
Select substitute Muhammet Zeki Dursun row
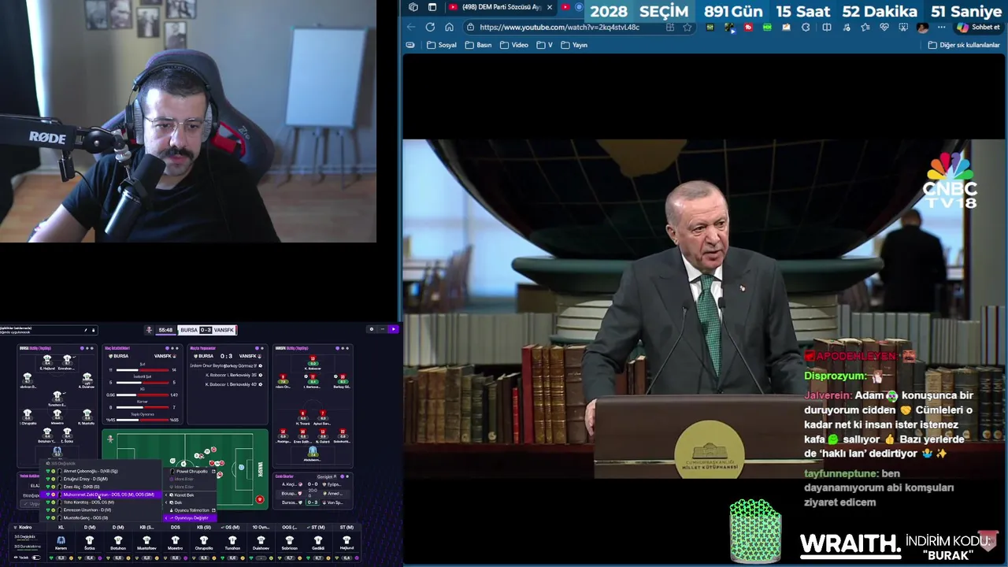[x=101, y=495]
